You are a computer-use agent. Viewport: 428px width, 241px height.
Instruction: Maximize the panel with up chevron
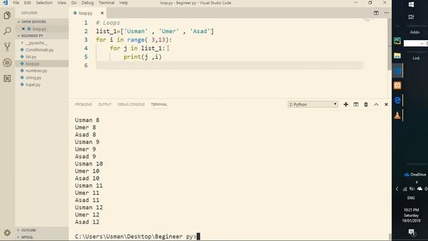(376, 104)
